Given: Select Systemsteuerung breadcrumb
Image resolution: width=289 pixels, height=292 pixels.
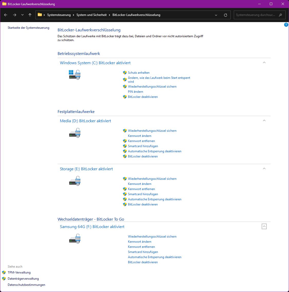Looking at the screenshot, I should coord(59,15).
